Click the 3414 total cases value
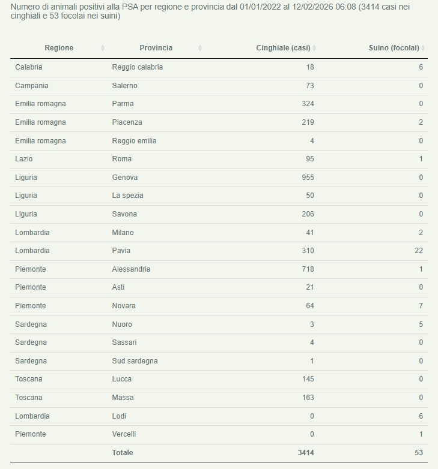Viewport: 438px width, 469px height. pos(306,453)
